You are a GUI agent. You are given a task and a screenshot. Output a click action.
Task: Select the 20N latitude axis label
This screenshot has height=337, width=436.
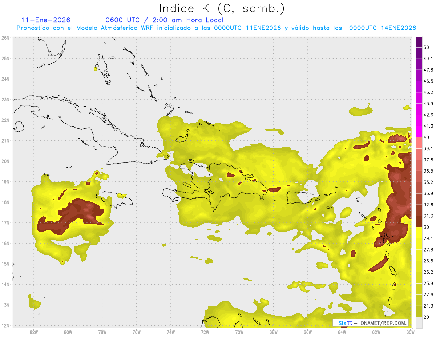click(5, 161)
